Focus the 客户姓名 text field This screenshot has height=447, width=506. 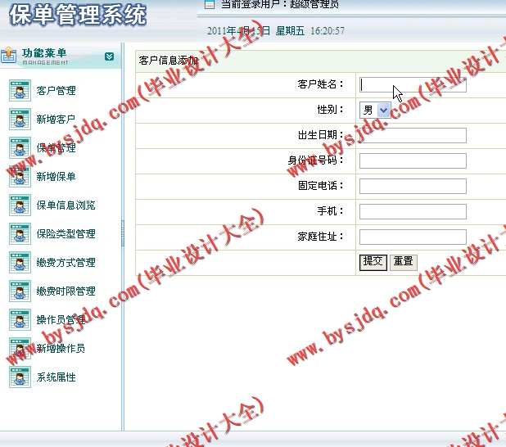tap(413, 84)
